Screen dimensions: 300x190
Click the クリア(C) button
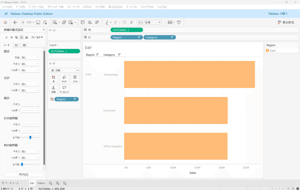[x=23, y=174]
